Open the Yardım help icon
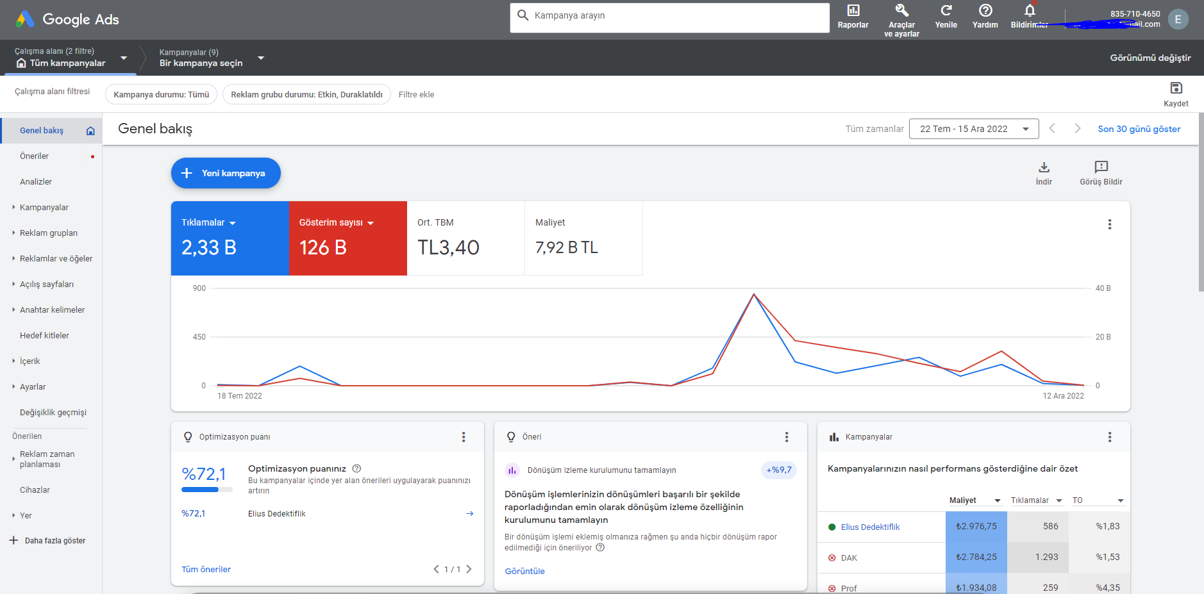This screenshot has width=1204, height=594. tap(985, 11)
